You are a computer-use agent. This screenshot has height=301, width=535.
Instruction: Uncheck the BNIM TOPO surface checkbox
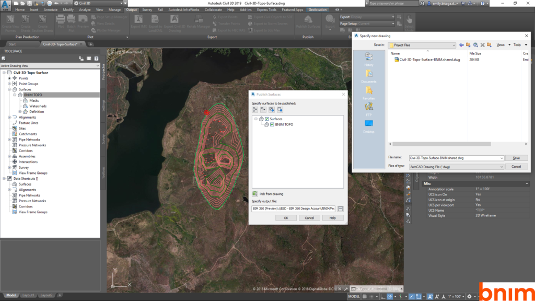272,125
